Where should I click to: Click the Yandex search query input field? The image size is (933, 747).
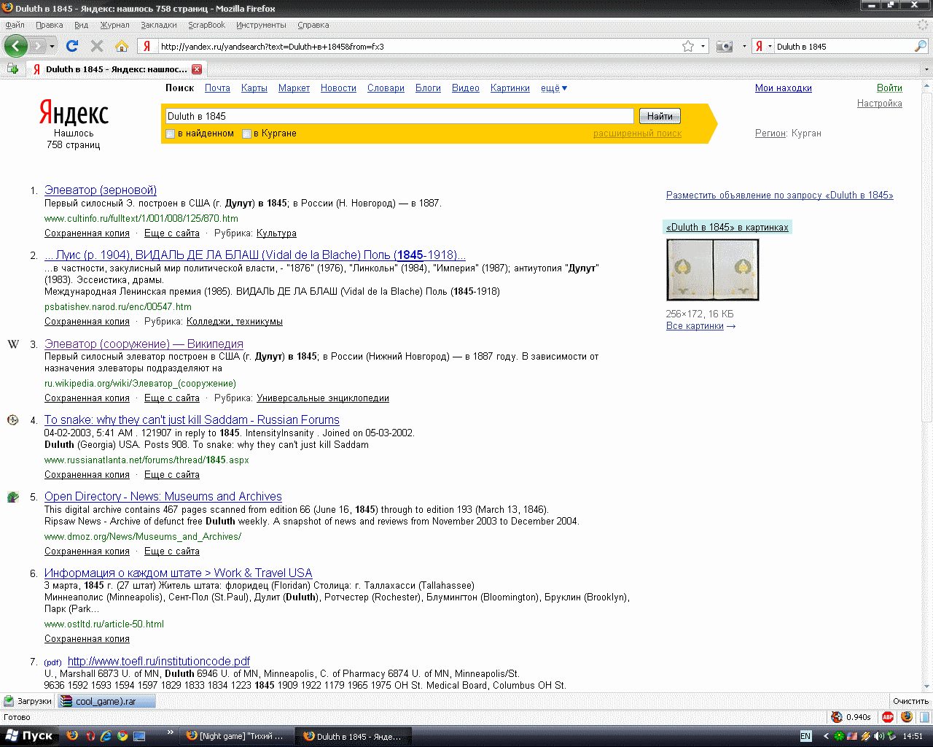(399, 116)
